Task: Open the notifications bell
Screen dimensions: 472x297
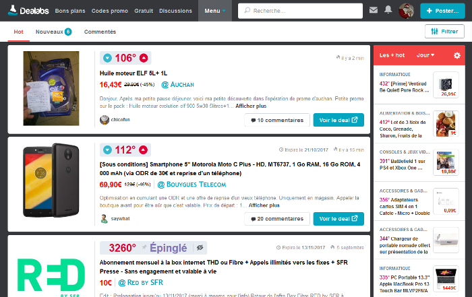Action: pyautogui.click(x=388, y=10)
